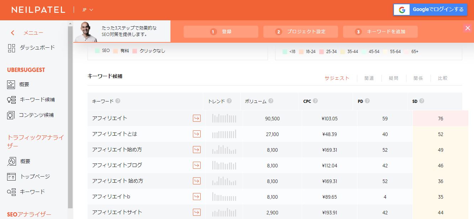Click the Ubersuggest 概要 chart icon

click(x=11, y=85)
